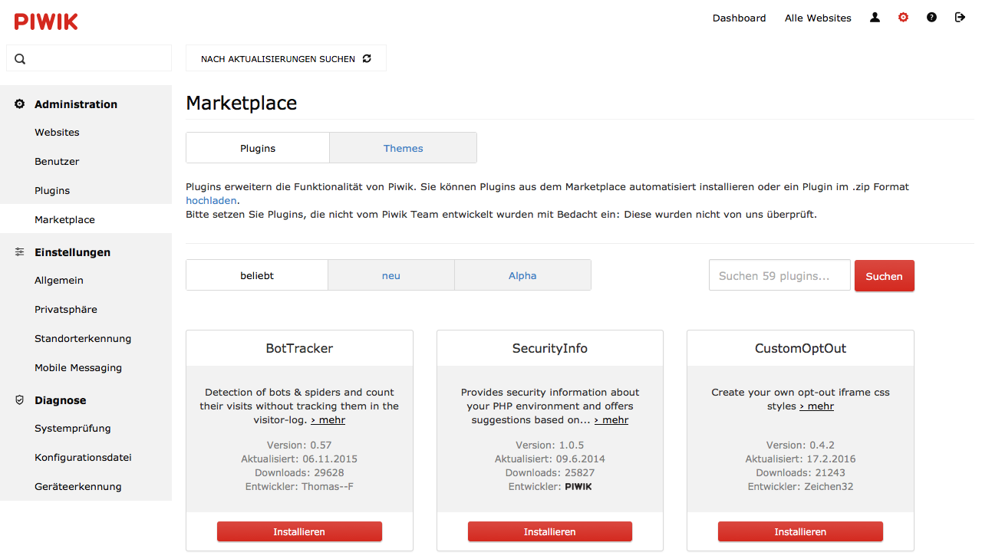Open Alle Websites in top navigation
Screen dimensions: 982x559
tap(818, 18)
